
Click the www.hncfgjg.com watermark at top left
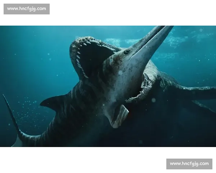pos(27,9)
